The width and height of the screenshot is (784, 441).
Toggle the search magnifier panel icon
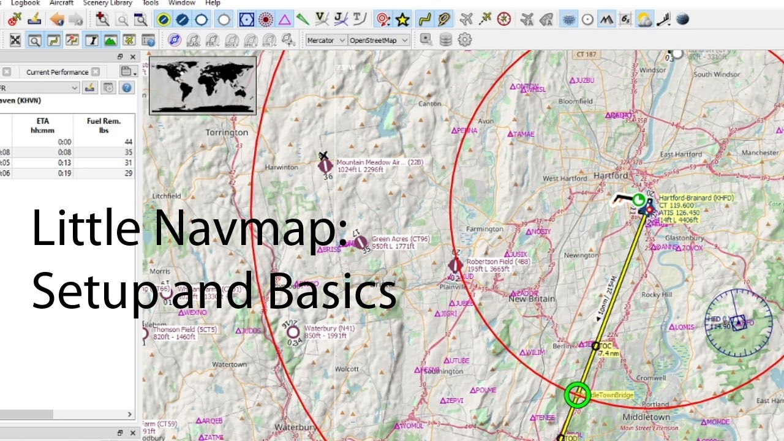pyautogui.click(x=35, y=40)
